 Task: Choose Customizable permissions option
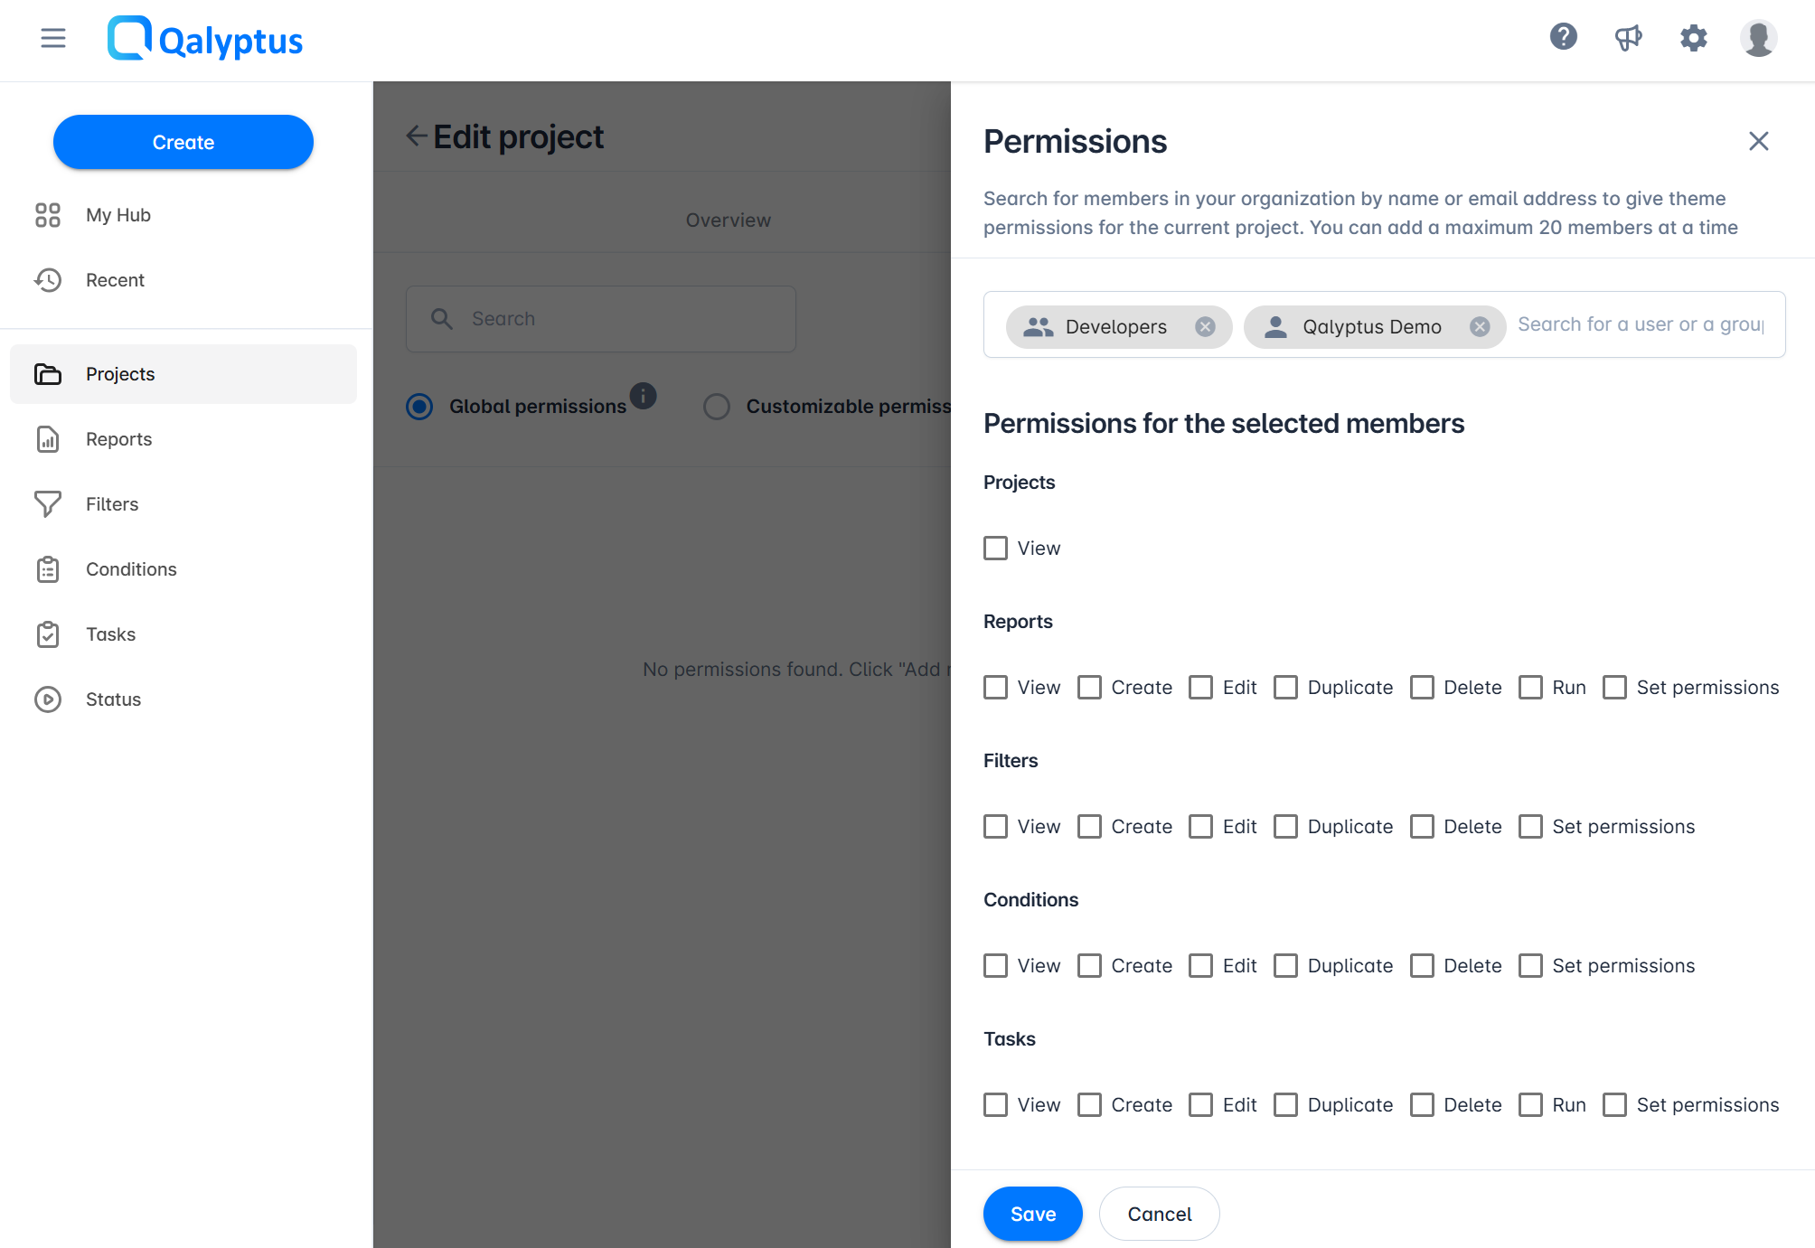(x=717, y=407)
